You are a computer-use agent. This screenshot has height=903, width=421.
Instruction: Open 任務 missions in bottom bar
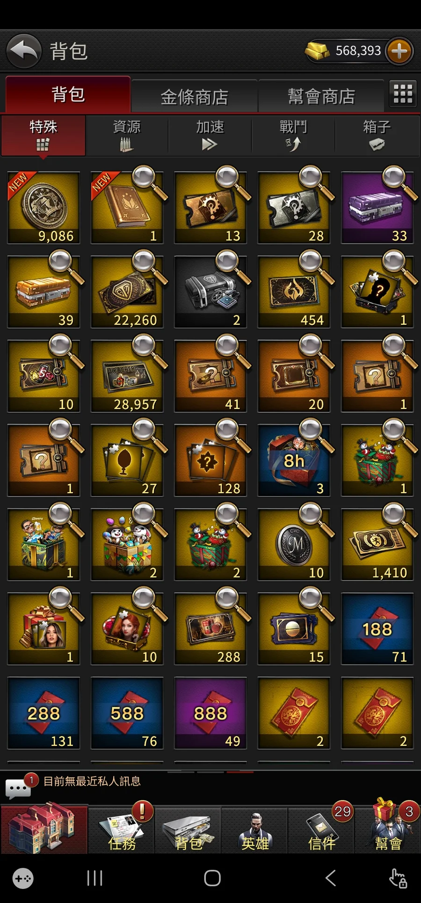(122, 829)
